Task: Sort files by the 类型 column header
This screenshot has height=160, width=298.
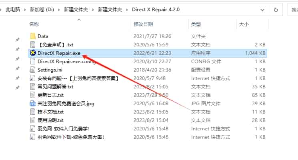Action: tap(196, 24)
